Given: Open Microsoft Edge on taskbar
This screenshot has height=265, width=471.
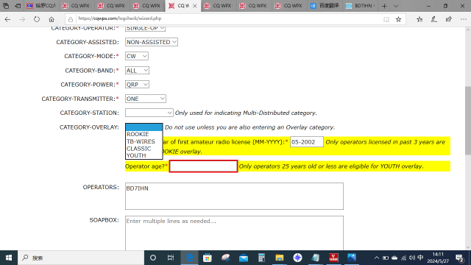Looking at the screenshot, I should [190, 258].
